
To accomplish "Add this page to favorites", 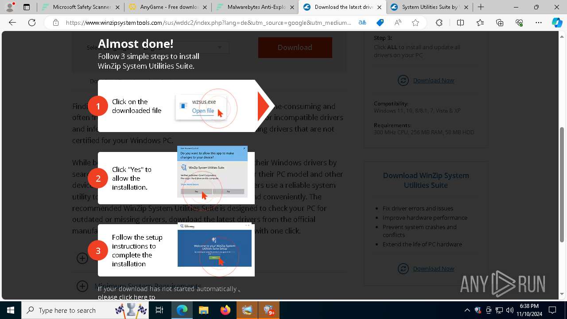I will click(416, 23).
